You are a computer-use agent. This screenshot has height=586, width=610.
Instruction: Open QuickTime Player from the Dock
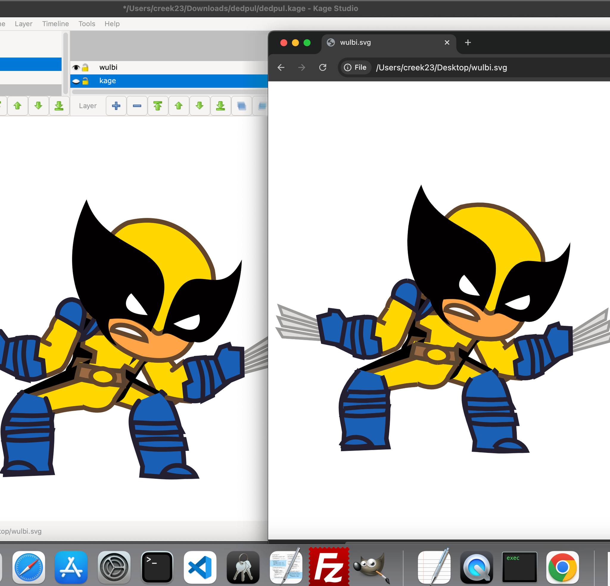477,567
